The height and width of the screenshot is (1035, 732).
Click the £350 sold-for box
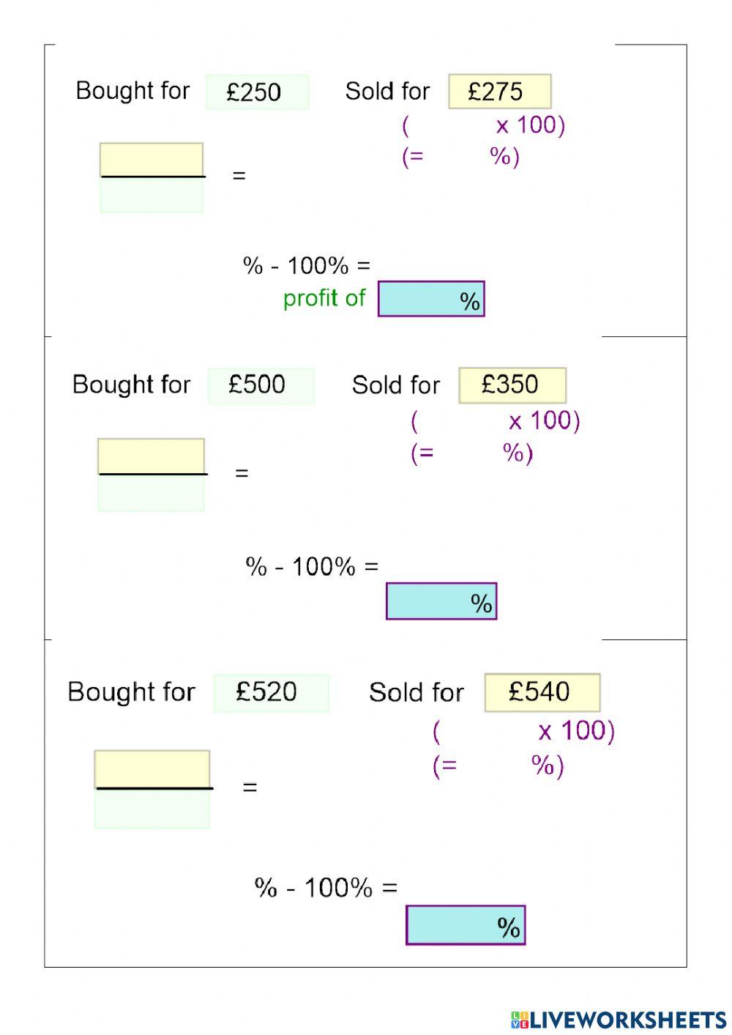[x=512, y=385]
